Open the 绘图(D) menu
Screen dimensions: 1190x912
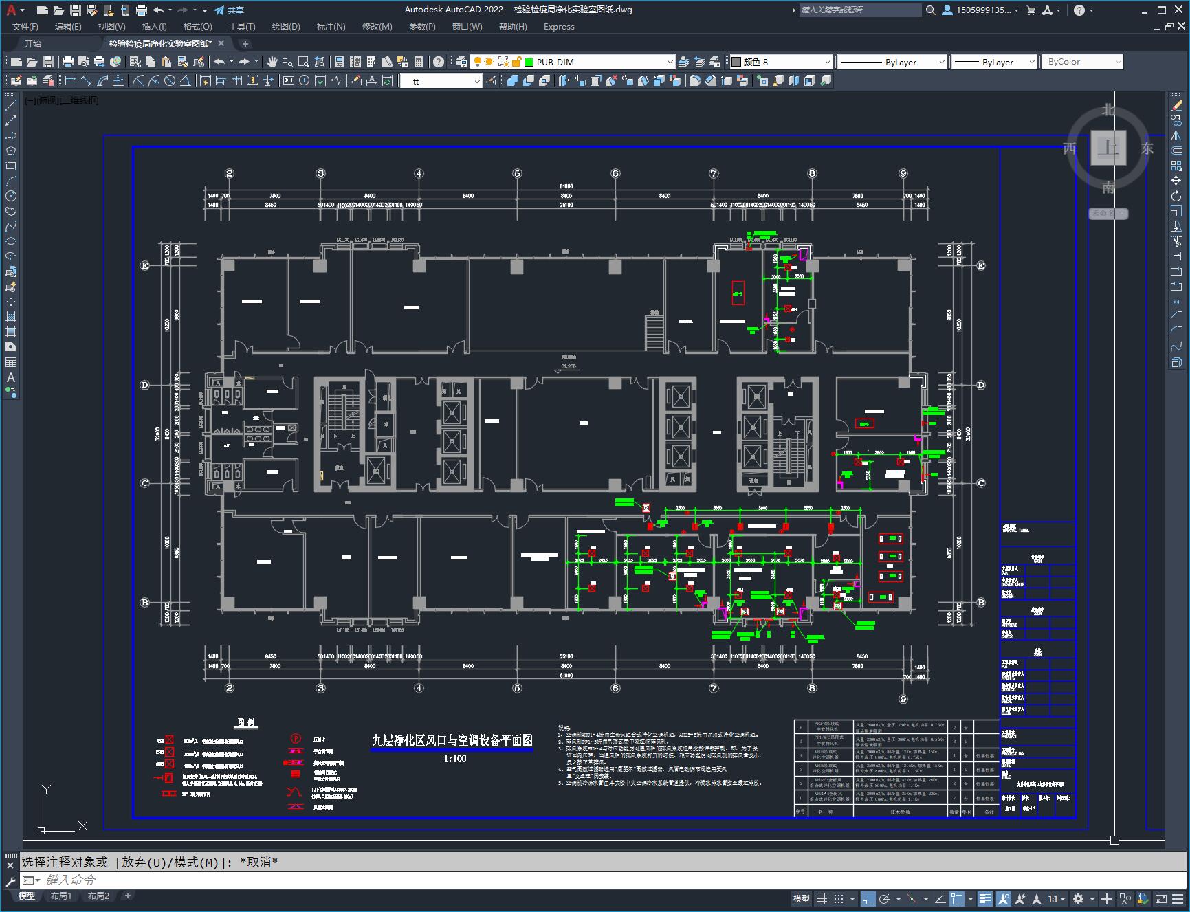click(x=286, y=27)
